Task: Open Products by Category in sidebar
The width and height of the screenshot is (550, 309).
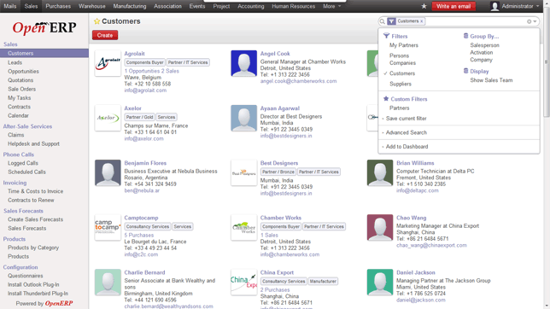Action: [33, 248]
